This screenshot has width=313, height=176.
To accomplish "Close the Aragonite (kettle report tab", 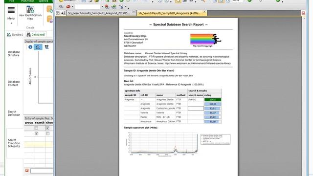I will (x=204, y=12).
